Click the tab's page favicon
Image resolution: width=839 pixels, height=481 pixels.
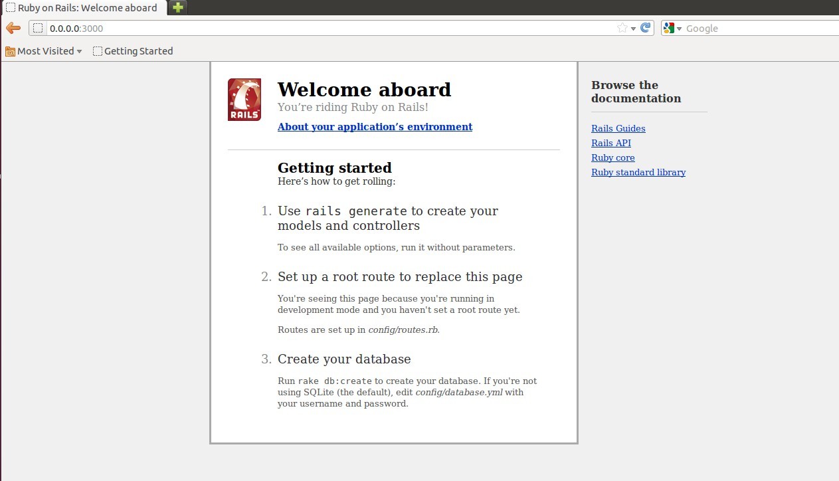11,8
